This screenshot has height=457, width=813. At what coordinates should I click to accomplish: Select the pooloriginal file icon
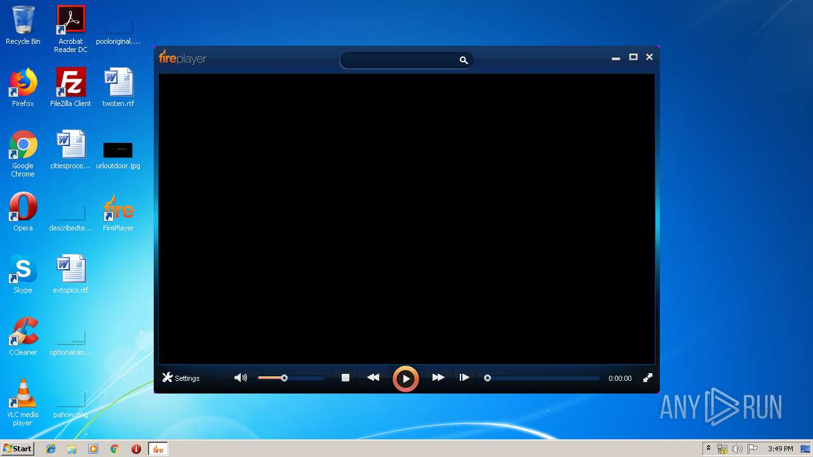[118, 32]
